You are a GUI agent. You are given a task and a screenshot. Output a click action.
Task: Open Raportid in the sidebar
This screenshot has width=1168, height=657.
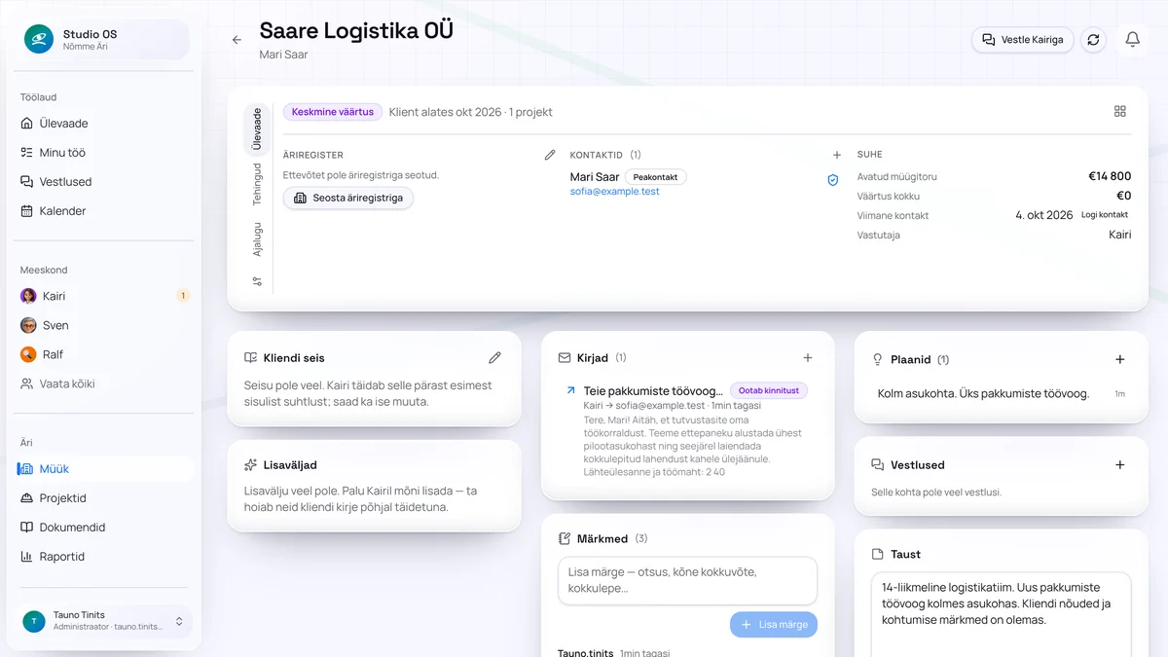coord(105,557)
